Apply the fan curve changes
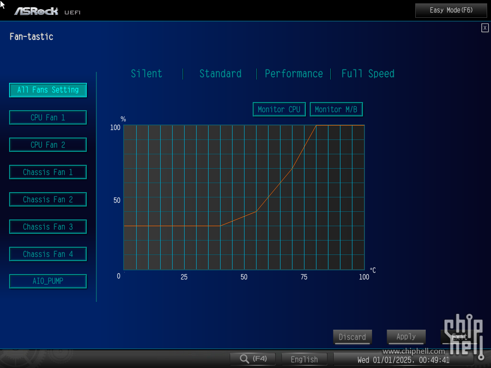The height and width of the screenshot is (368, 491). [406, 337]
